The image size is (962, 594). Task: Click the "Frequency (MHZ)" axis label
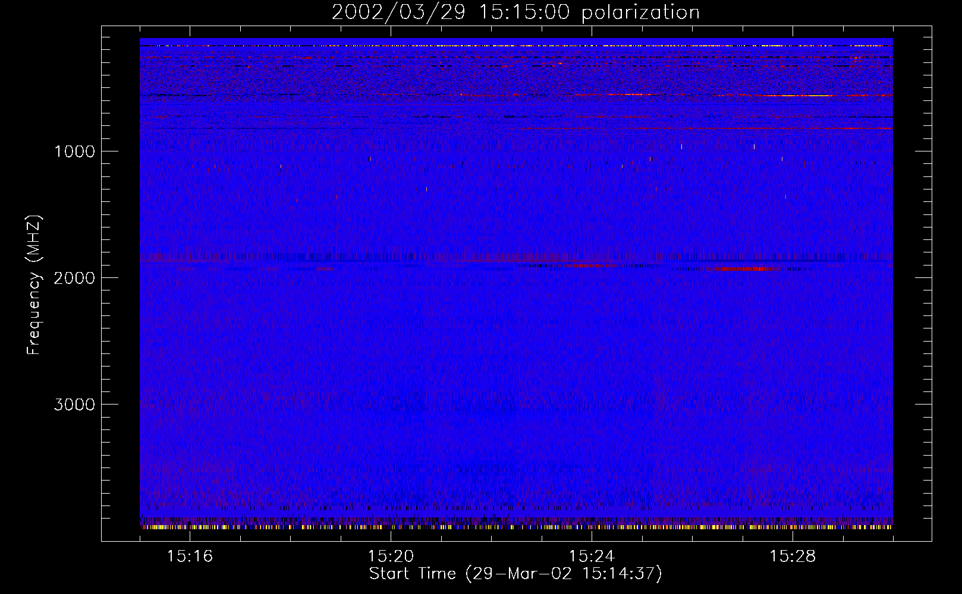click(34, 285)
